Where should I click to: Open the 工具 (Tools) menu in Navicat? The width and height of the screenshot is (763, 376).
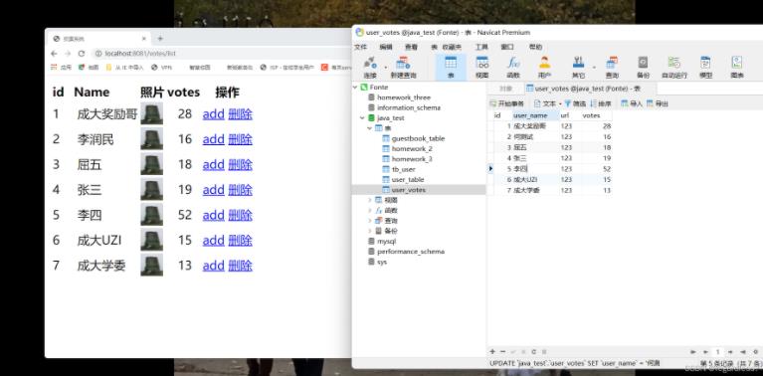tap(481, 47)
